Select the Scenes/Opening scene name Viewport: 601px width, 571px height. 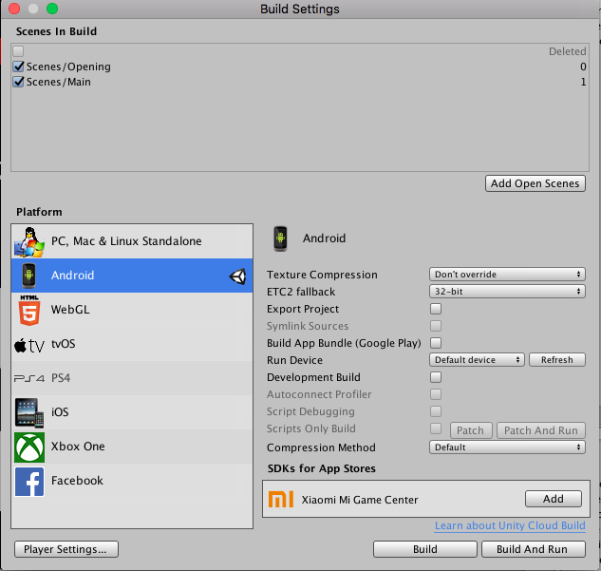(x=68, y=67)
